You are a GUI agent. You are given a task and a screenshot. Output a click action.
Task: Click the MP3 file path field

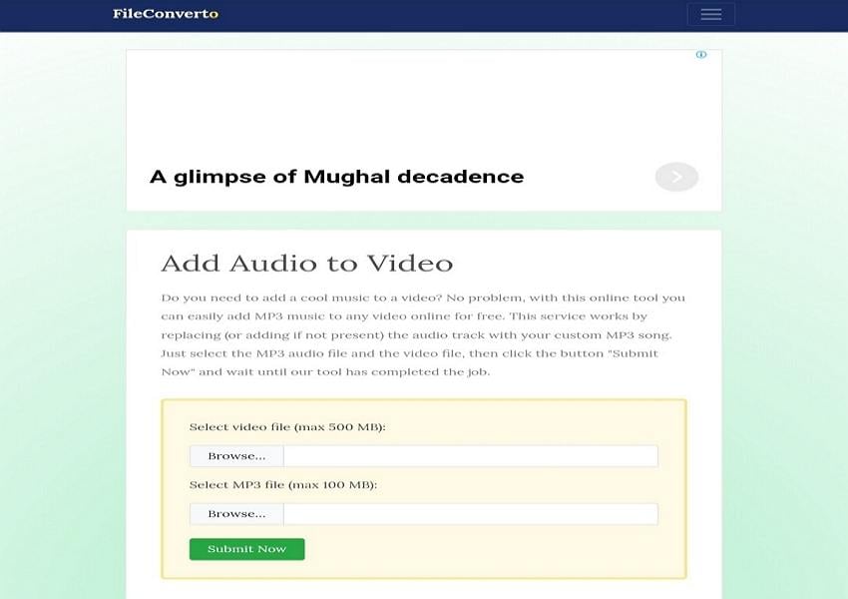click(x=471, y=514)
